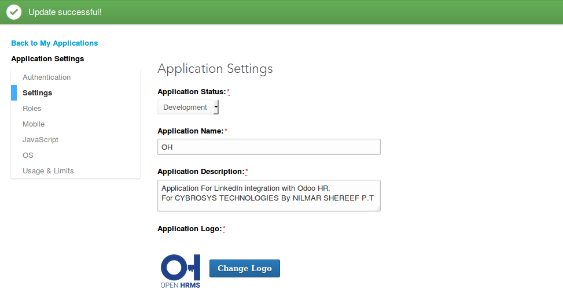
Task: Open the Application Status dropdown
Action: [x=188, y=107]
